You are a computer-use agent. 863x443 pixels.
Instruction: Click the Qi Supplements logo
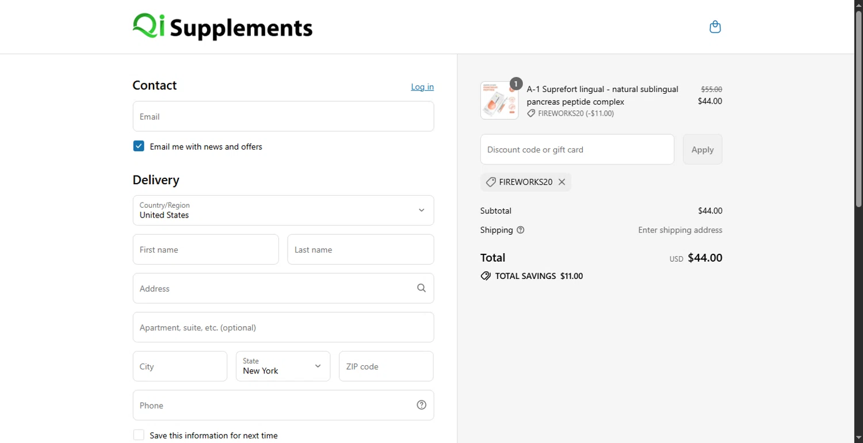223,27
